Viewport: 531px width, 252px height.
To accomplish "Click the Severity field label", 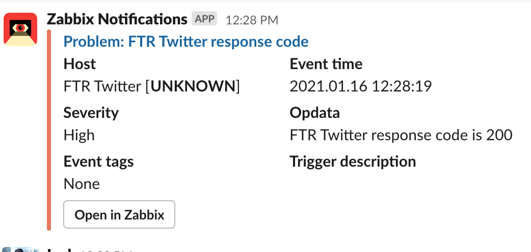I will [91, 113].
